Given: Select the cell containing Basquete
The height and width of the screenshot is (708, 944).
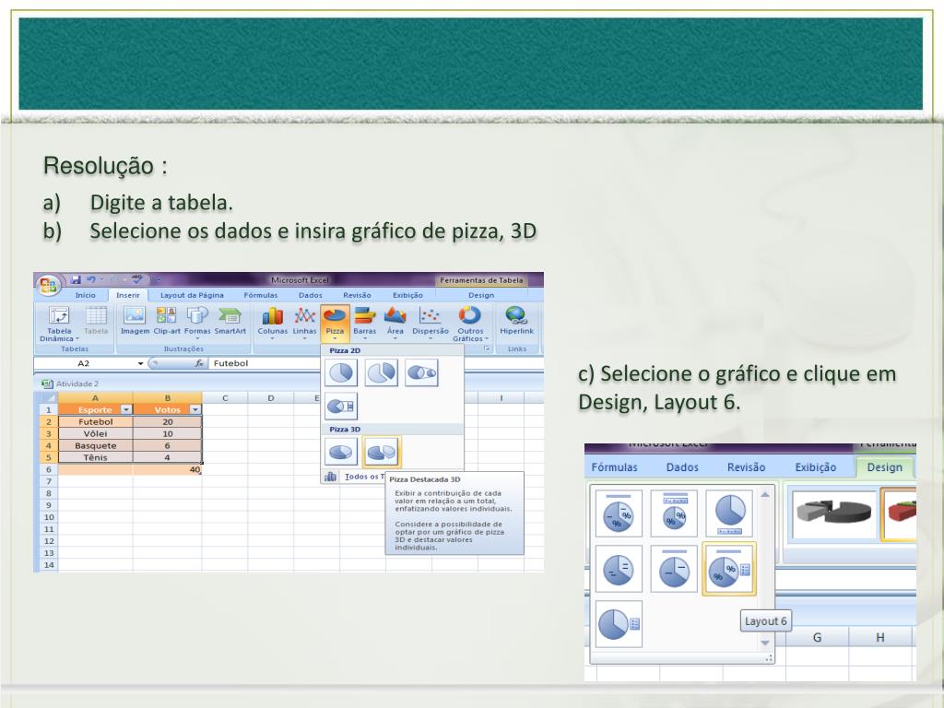Looking at the screenshot, I should (96, 446).
